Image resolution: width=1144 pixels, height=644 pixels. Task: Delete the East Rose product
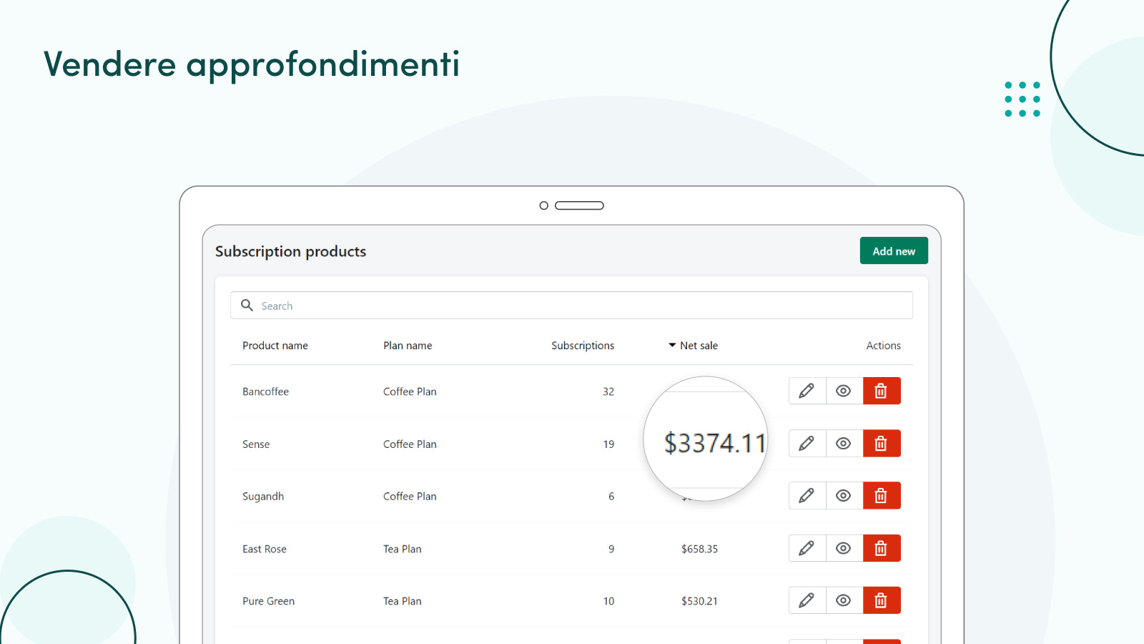click(882, 548)
